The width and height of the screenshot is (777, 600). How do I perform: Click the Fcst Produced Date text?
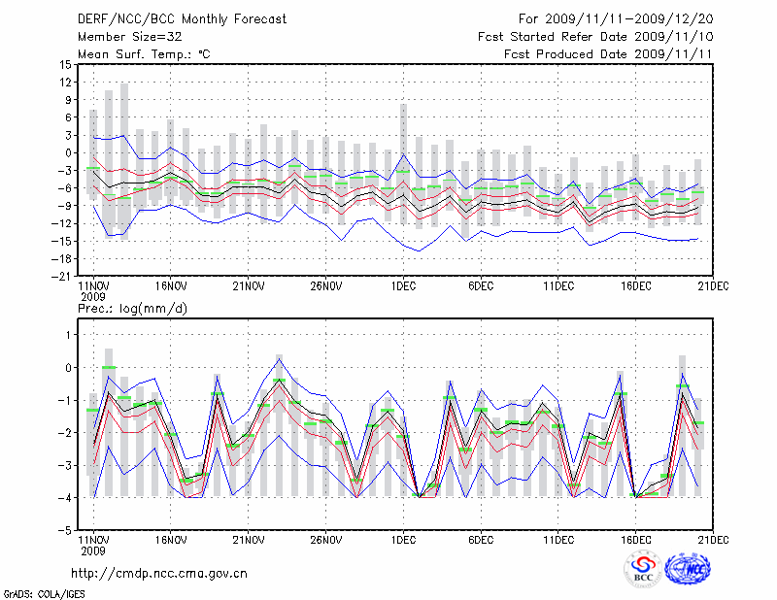point(602,54)
